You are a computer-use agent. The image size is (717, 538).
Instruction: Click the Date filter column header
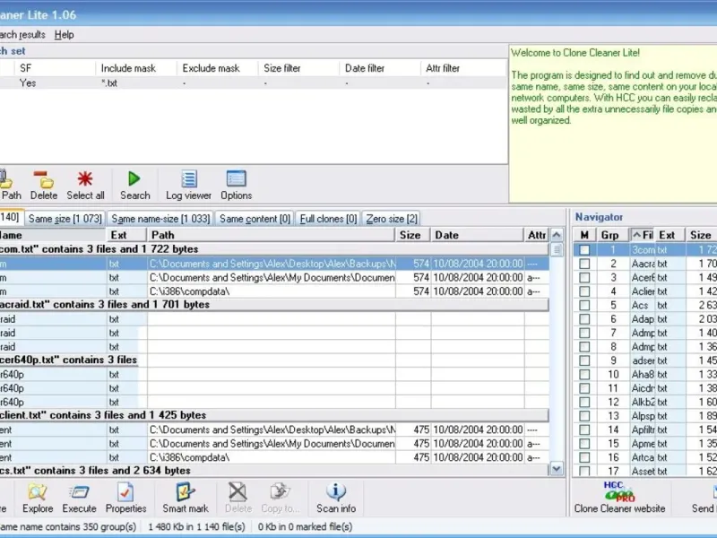coord(380,68)
